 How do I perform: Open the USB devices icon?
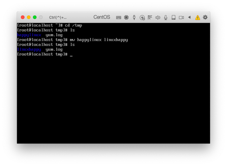click(134, 17)
